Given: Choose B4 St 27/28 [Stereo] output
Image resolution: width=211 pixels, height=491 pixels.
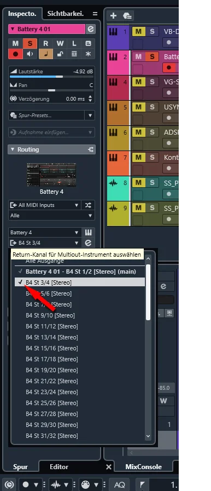Looking at the screenshot, I should tap(80, 414).
